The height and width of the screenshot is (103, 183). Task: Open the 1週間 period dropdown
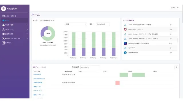point(75,24)
